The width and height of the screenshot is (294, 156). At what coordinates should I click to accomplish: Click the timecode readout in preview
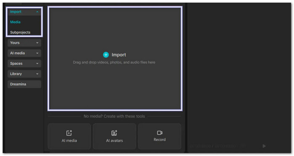[x=213, y=146]
